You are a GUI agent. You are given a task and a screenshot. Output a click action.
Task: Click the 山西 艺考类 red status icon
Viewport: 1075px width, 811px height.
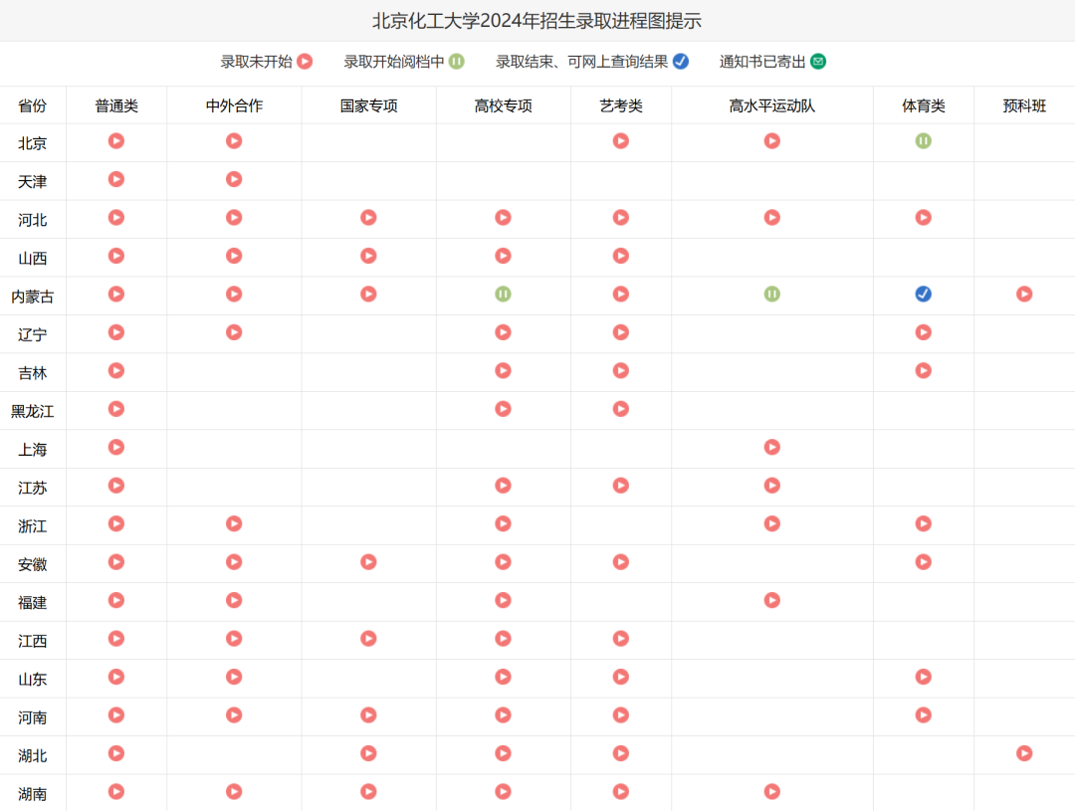click(620, 256)
